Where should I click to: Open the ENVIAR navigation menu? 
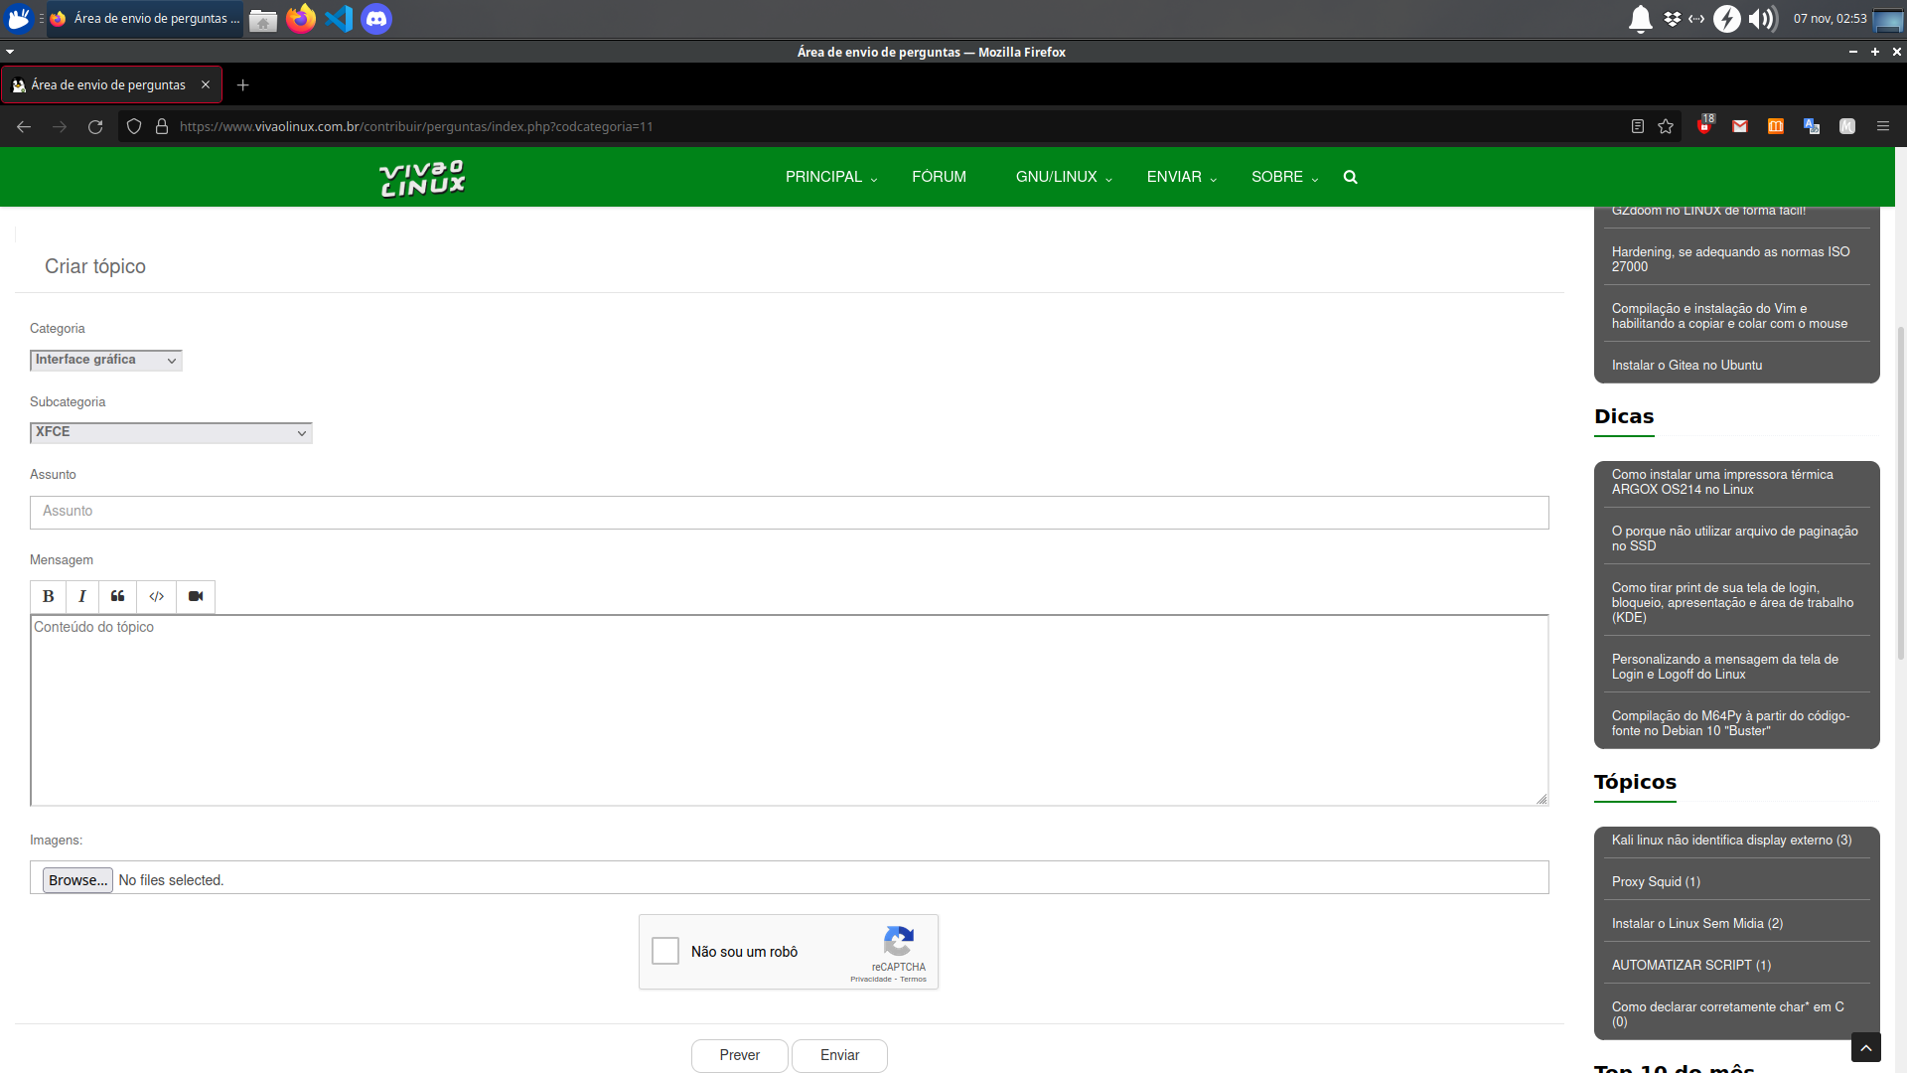click(1180, 177)
